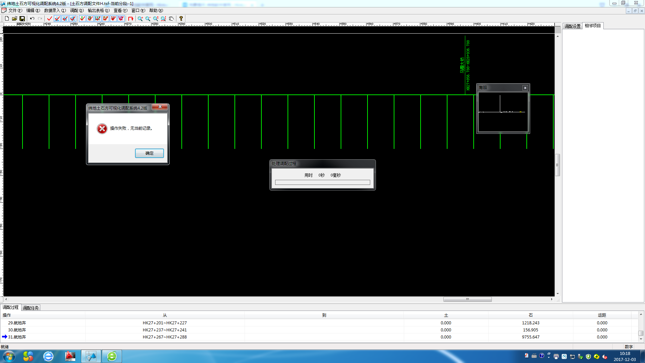This screenshot has height=363, width=645.
Task: Click the 到 column header
Action: [324, 315]
